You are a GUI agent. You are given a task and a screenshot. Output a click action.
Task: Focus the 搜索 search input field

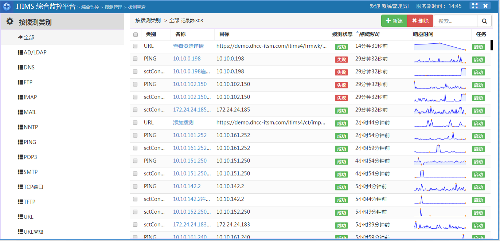point(455,21)
